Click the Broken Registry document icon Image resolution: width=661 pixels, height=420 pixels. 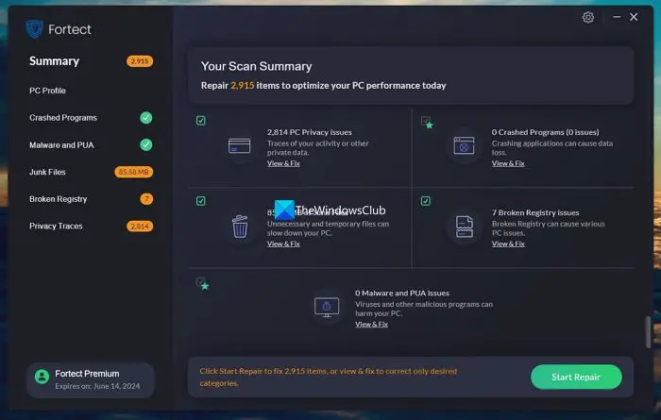click(465, 227)
